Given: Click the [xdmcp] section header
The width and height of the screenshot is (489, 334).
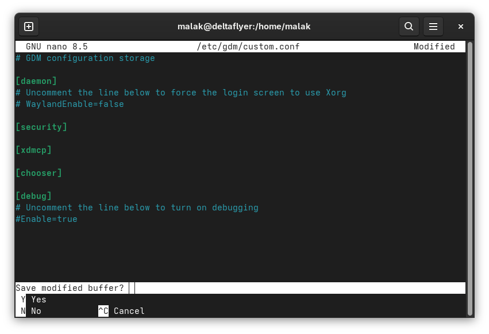Looking at the screenshot, I should pos(33,150).
